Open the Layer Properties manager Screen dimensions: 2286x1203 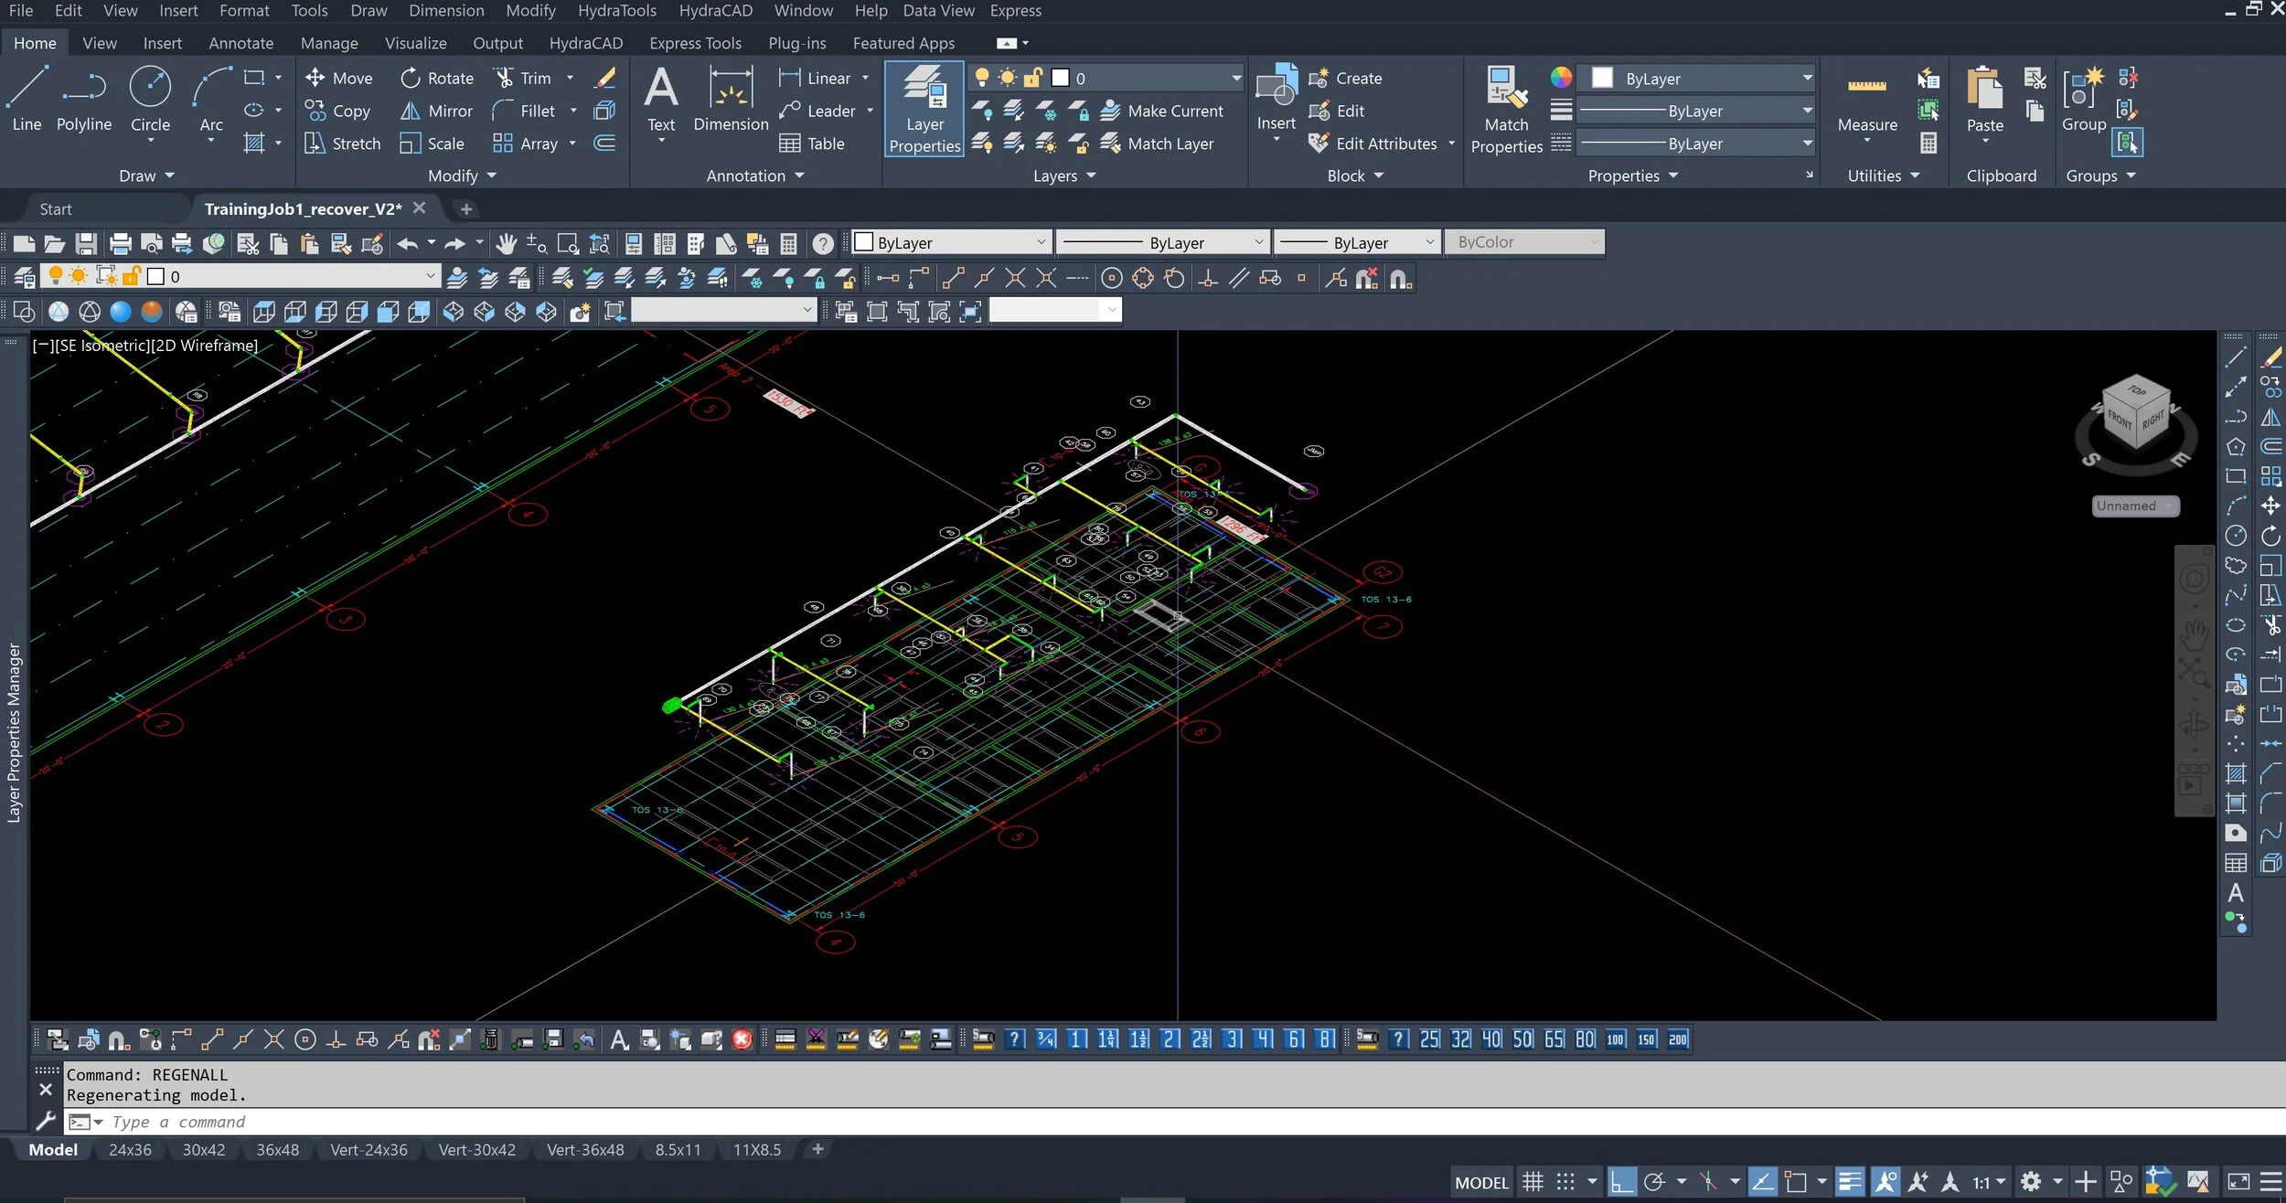click(x=923, y=108)
